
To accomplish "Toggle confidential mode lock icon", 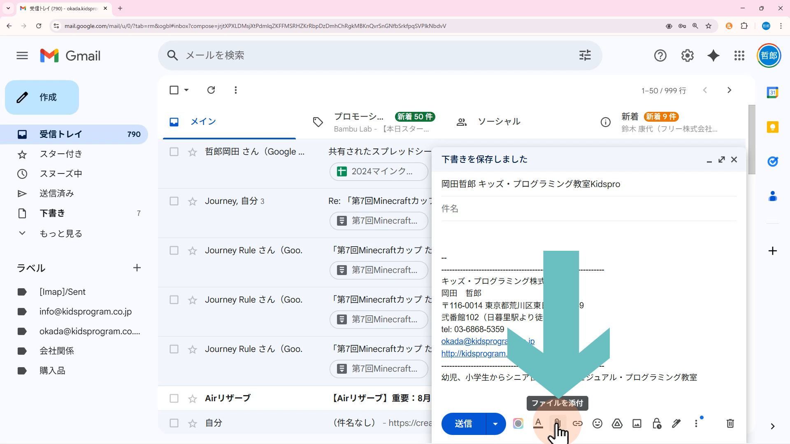I will [657, 423].
